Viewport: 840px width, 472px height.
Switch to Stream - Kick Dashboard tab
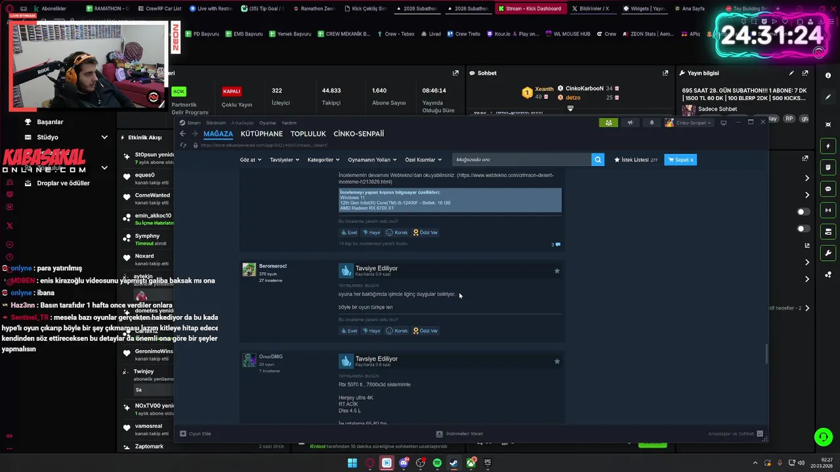tap(530, 9)
